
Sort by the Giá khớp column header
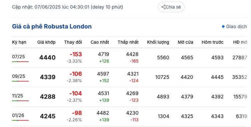(x=46, y=42)
